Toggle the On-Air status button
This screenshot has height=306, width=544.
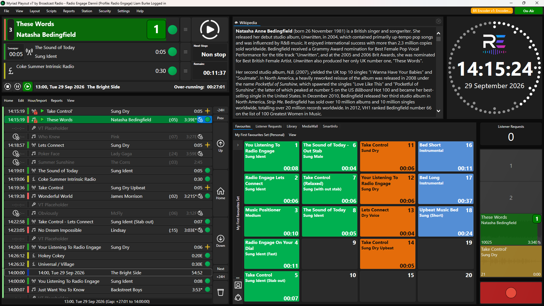point(528,11)
